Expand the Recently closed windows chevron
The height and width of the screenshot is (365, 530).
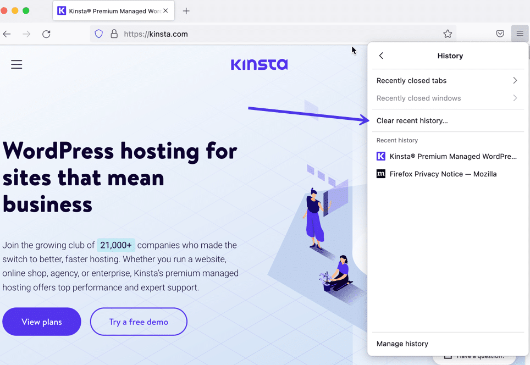515,98
